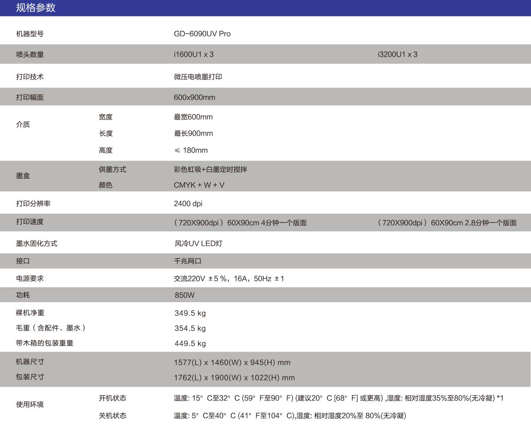Select the GD-6090UV Pro model name
This screenshot has height=430, width=531.
(x=202, y=34)
